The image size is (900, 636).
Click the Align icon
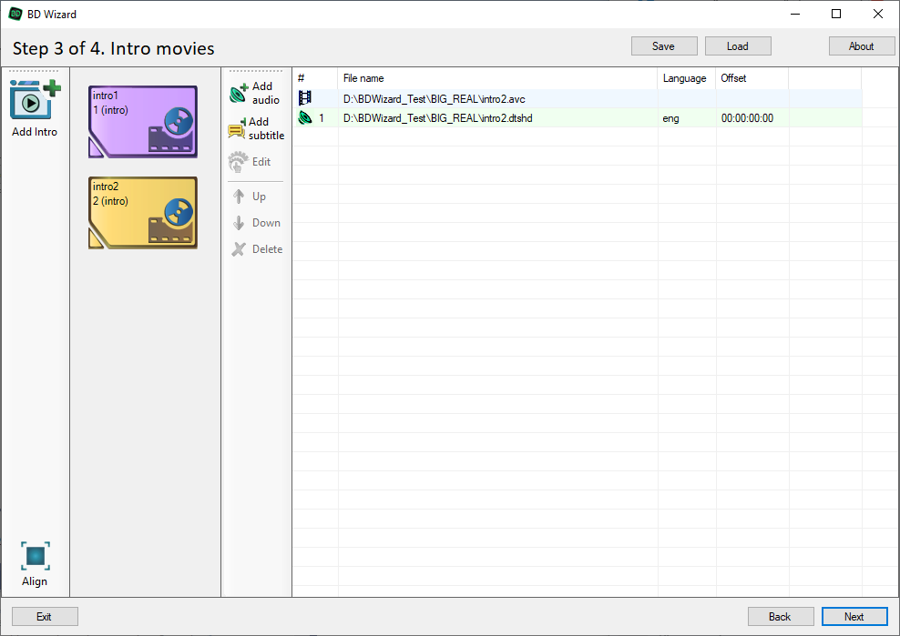[x=35, y=556]
